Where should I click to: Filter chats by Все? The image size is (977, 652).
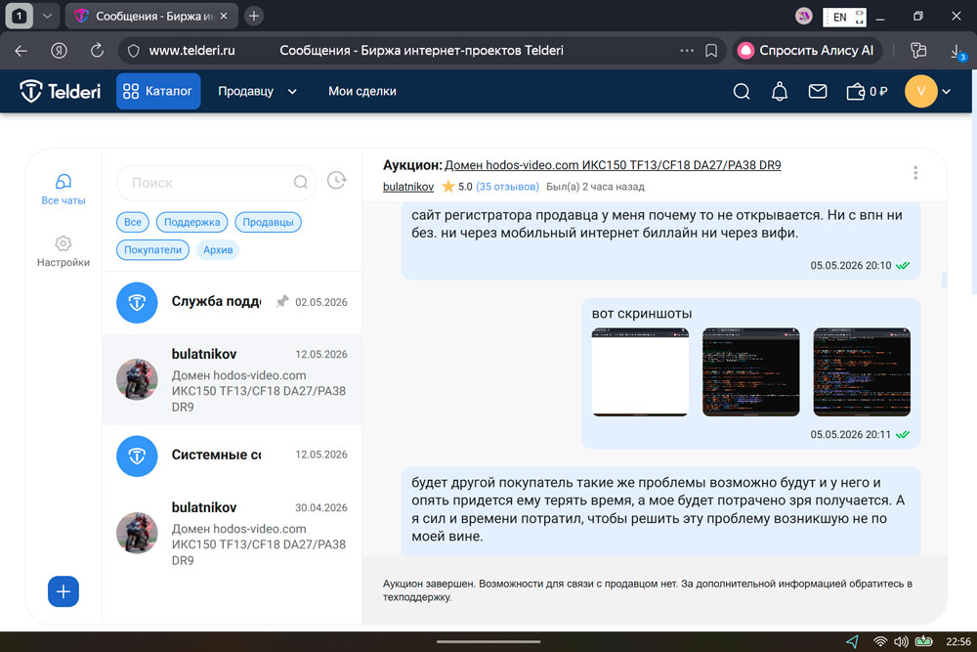pyautogui.click(x=133, y=222)
